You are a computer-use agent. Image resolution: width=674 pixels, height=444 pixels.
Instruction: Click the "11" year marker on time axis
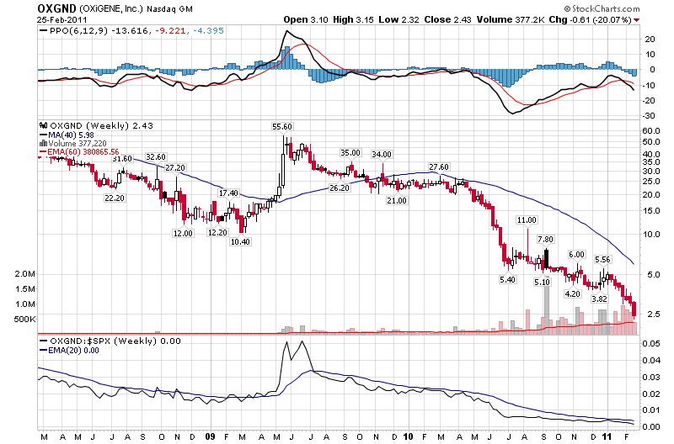click(x=607, y=436)
